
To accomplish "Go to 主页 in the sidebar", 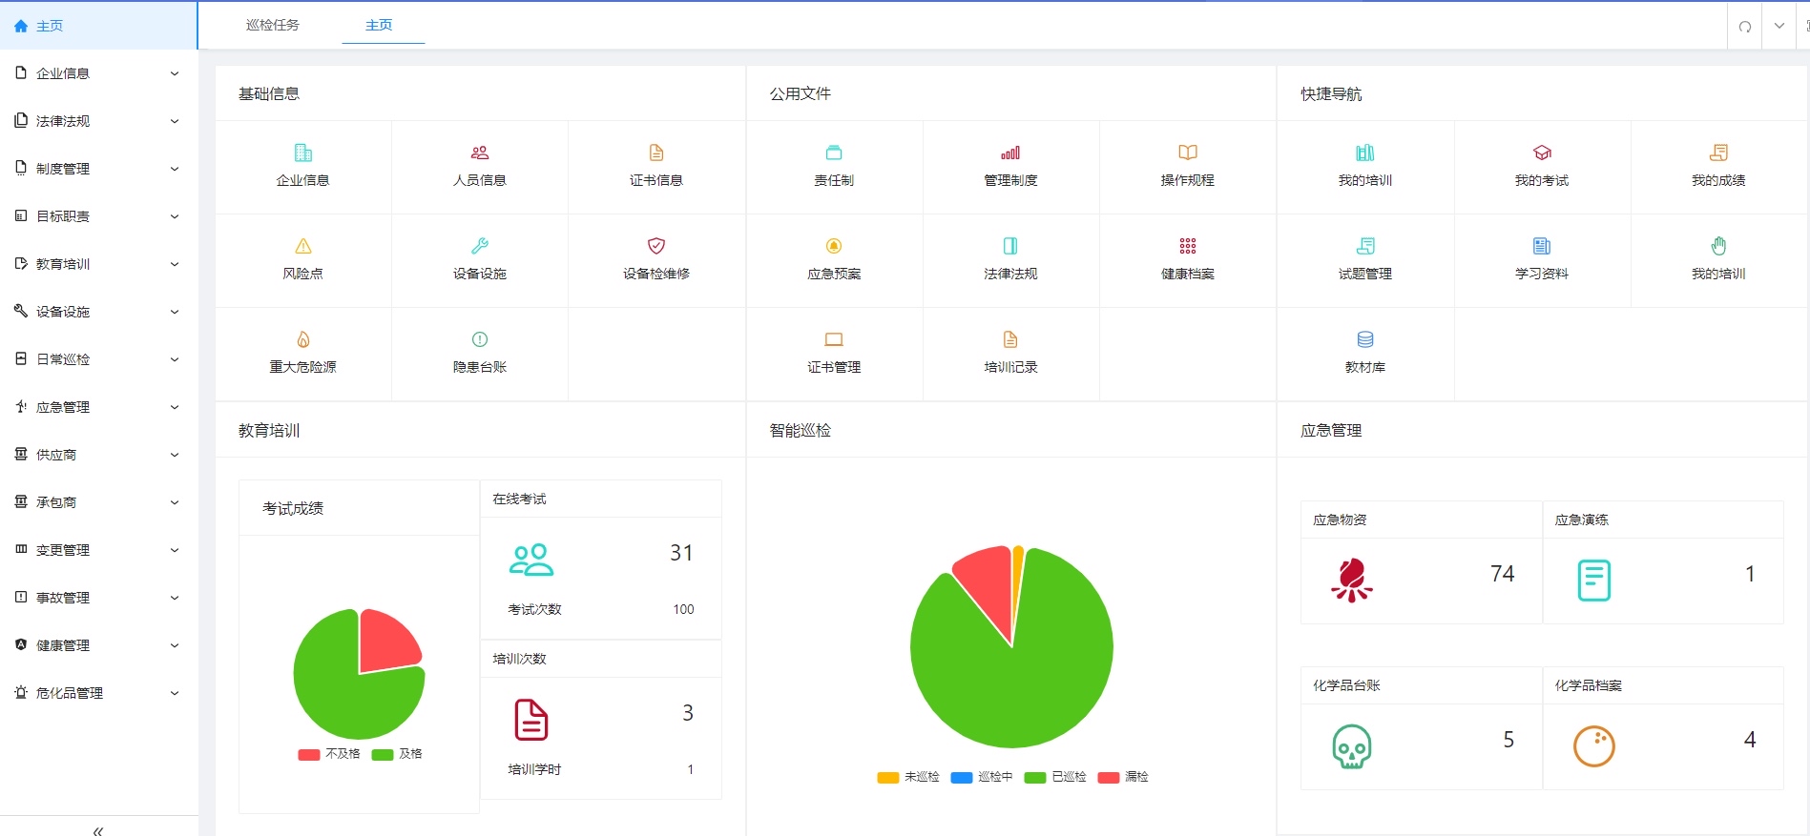I will 99,26.
